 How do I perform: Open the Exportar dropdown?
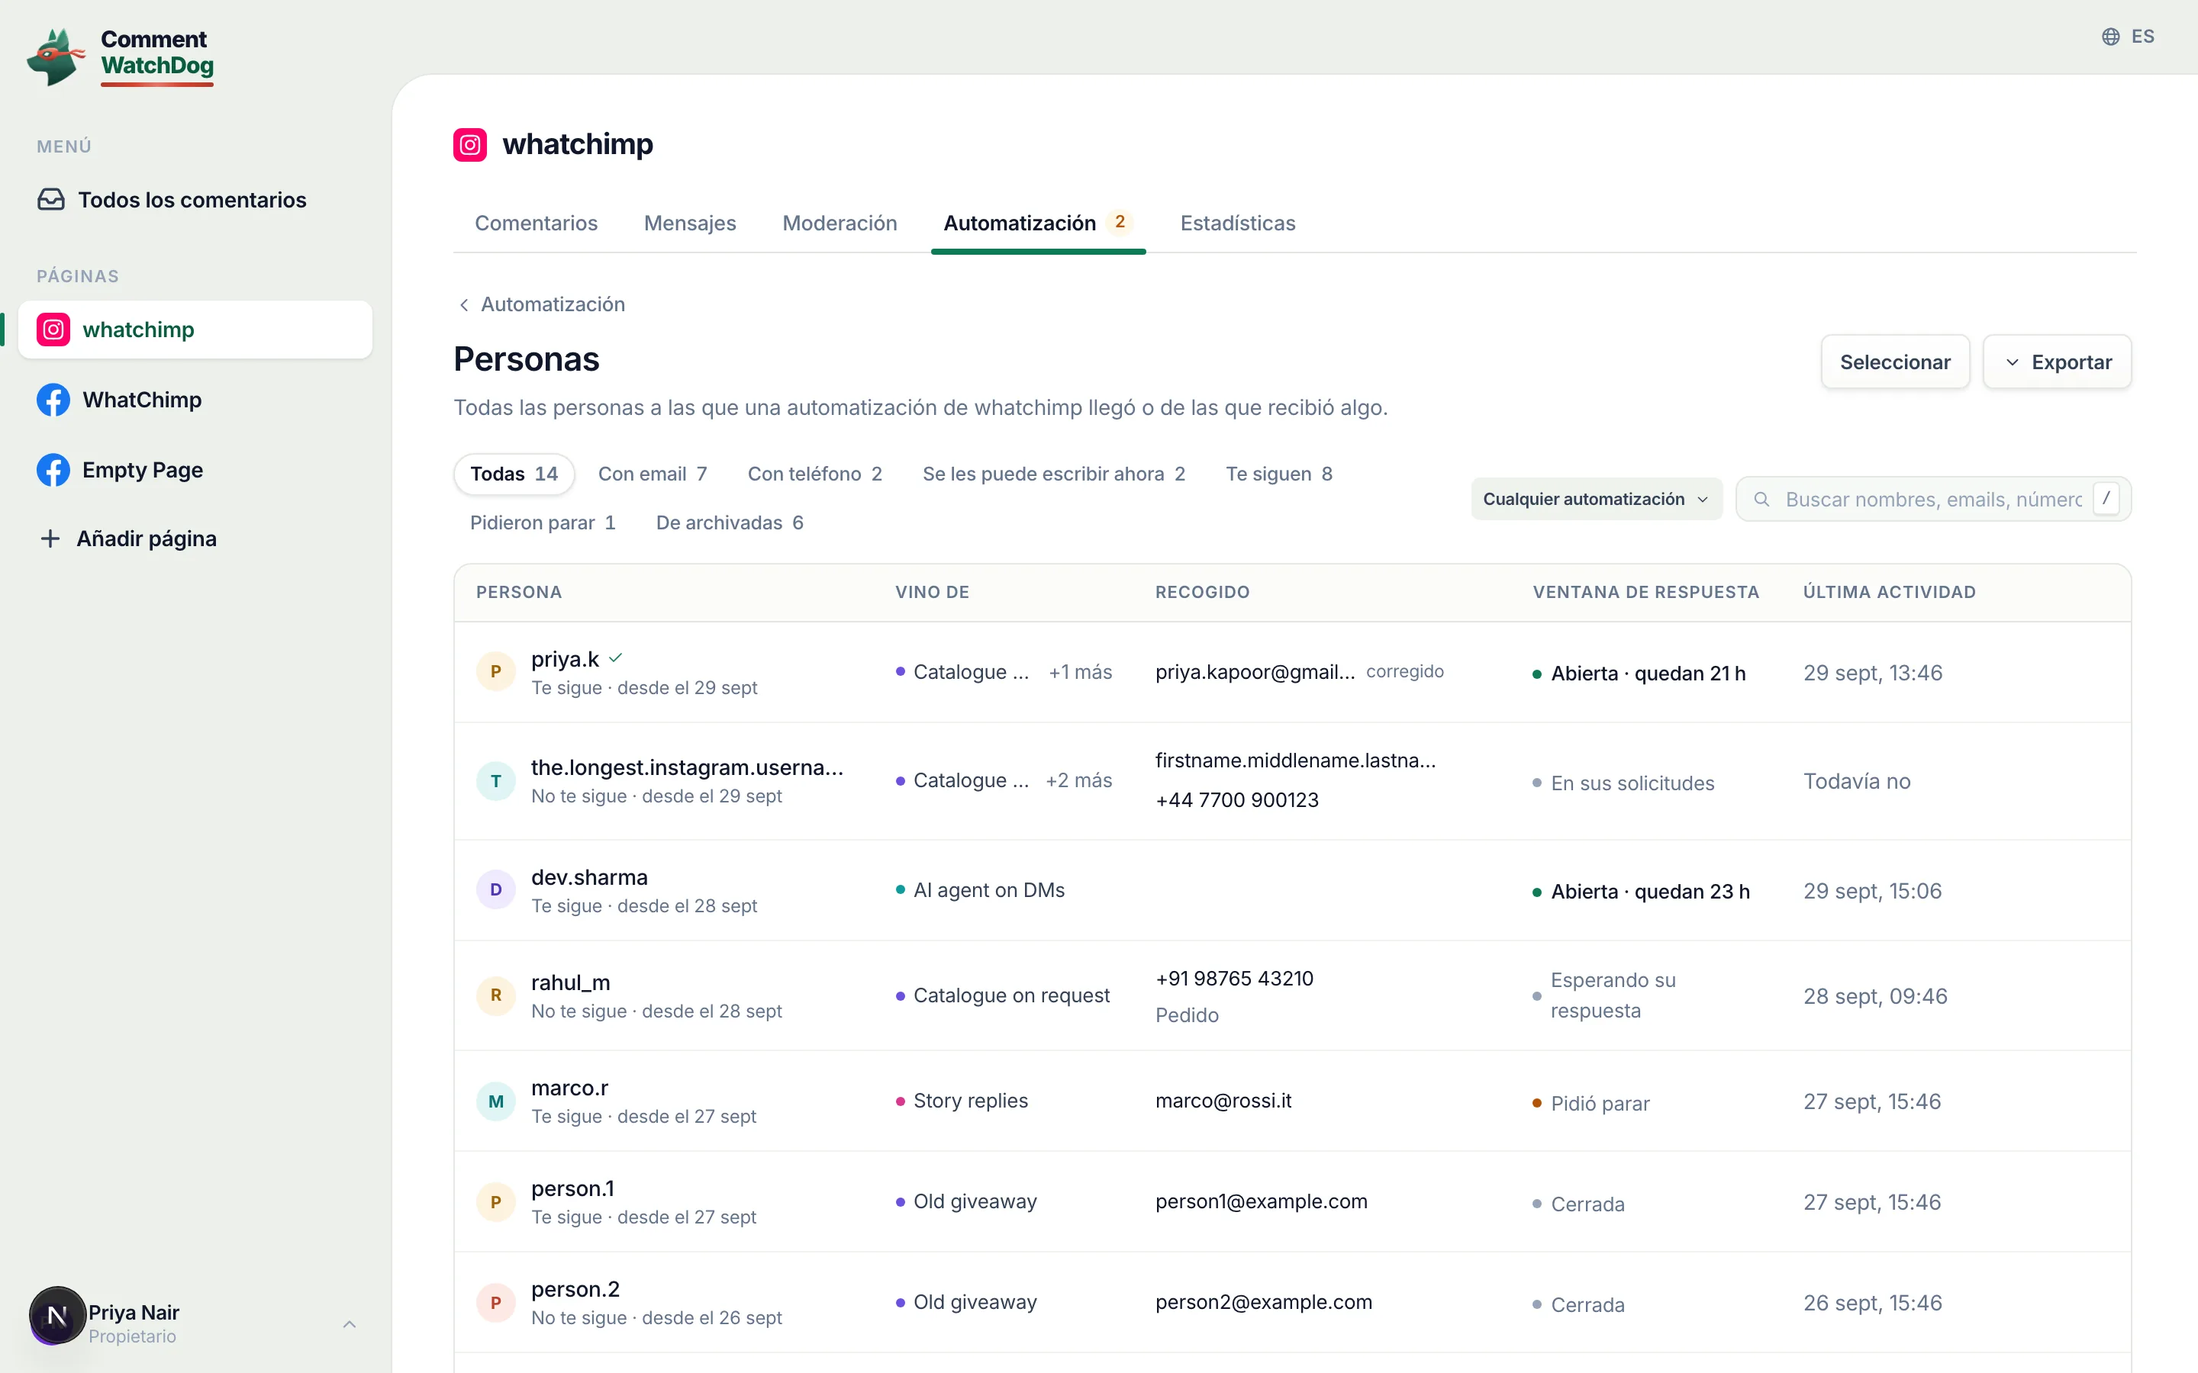2058,362
